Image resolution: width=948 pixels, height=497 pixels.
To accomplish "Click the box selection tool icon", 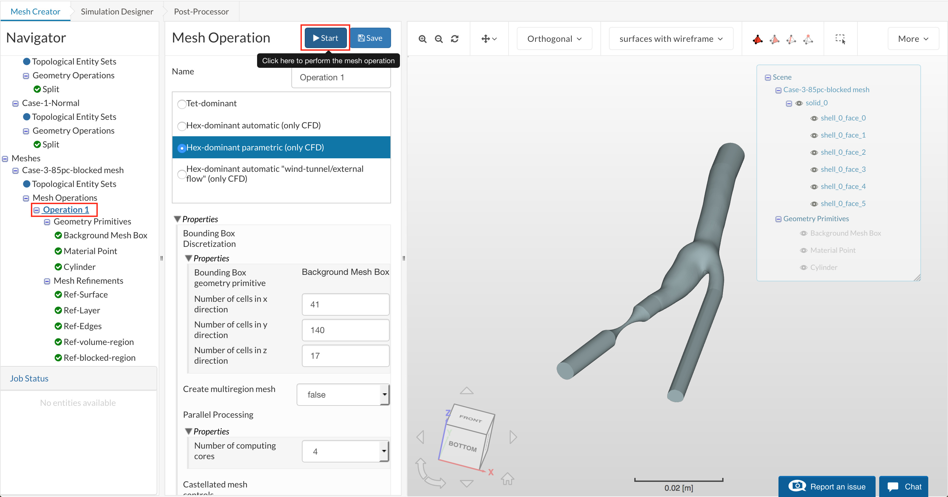I will [x=840, y=39].
